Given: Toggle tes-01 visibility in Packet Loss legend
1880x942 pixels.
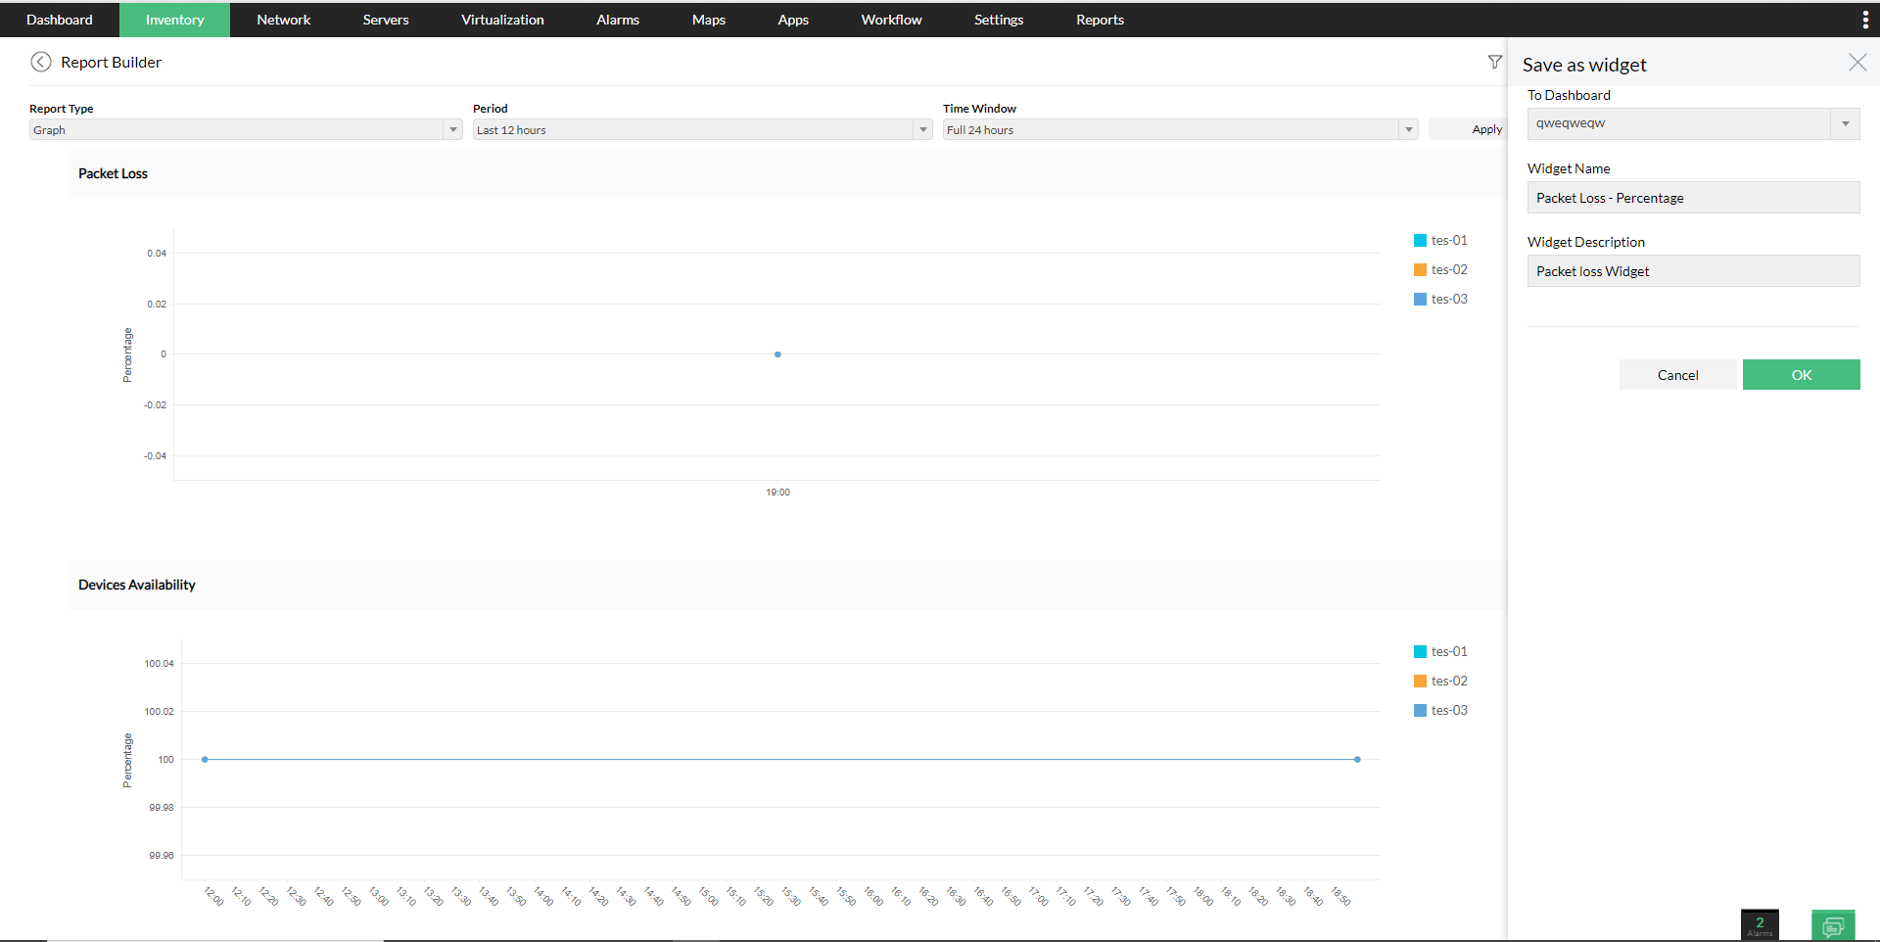Looking at the screenshot, I should (1420, 240).
